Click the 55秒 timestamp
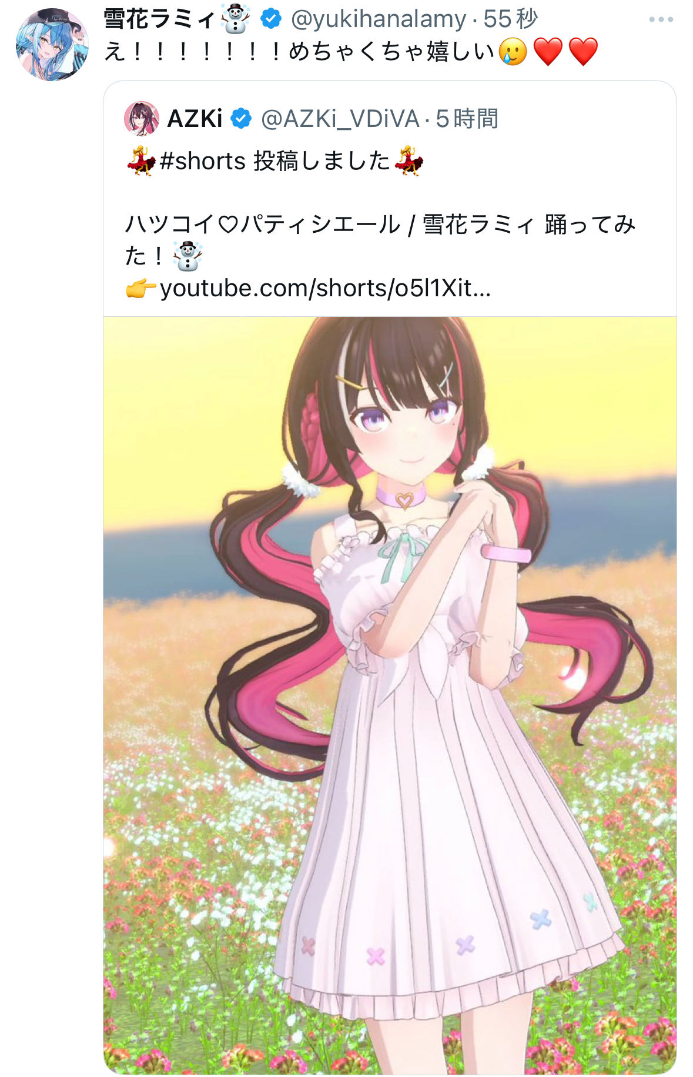 tap(510, 19)
